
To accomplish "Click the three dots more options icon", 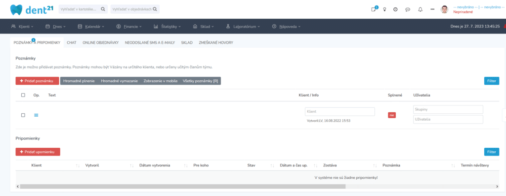I will pyautogui.click(x=432, y=9).
